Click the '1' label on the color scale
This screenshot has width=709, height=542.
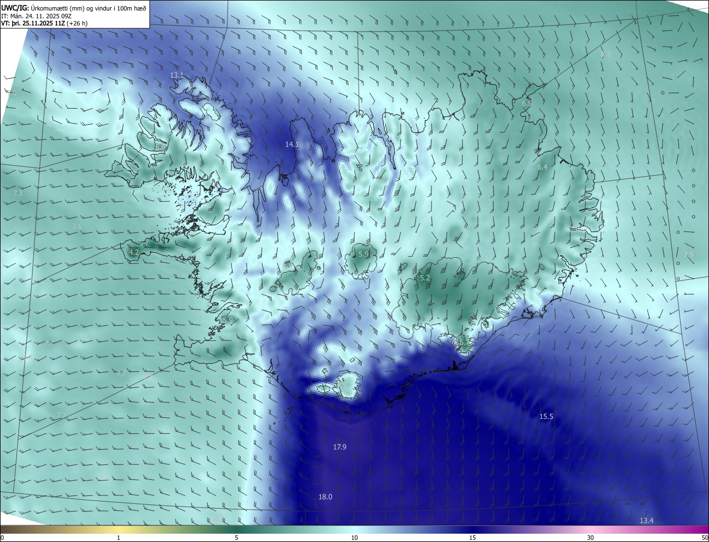[119, 538]
